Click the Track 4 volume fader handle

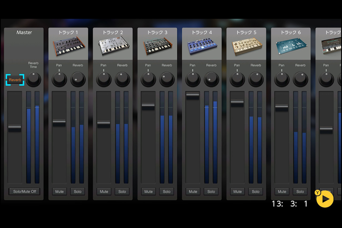193,96
